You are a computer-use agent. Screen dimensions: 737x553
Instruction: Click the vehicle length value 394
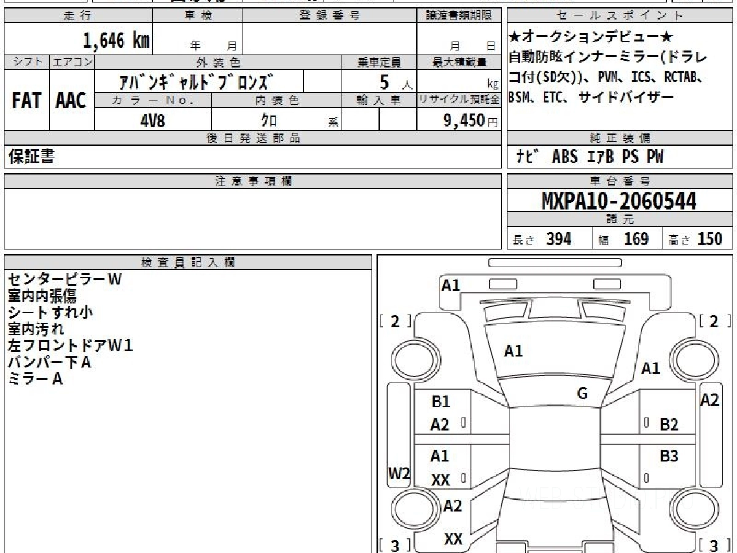click(558, 240)
